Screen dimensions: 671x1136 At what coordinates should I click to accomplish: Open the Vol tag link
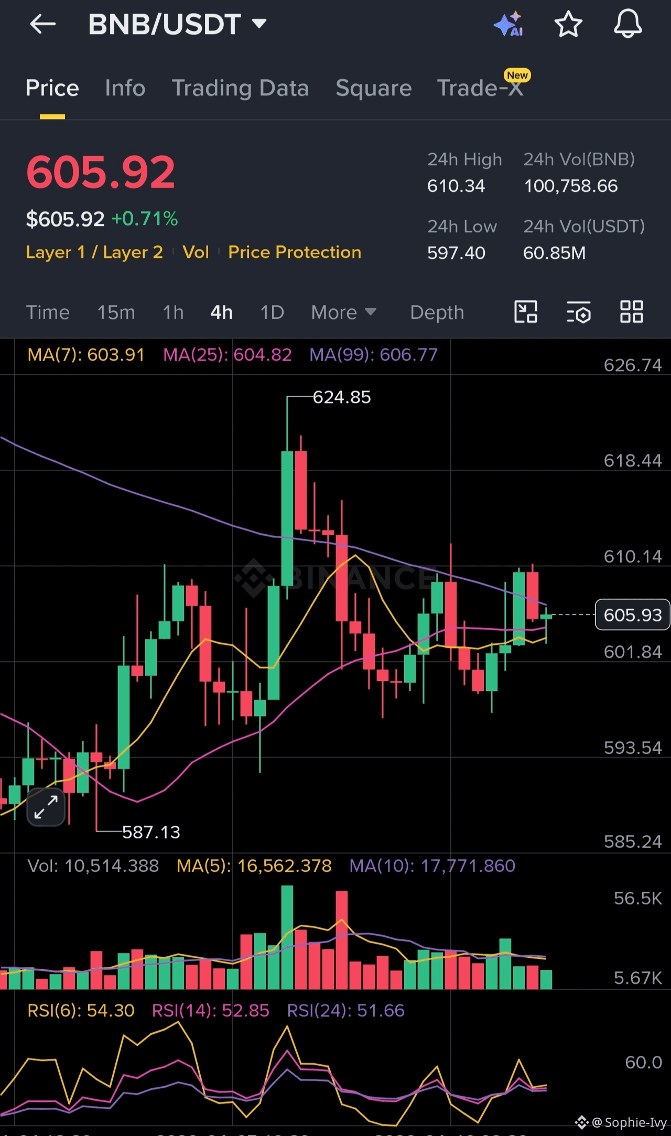pos(196,252)
